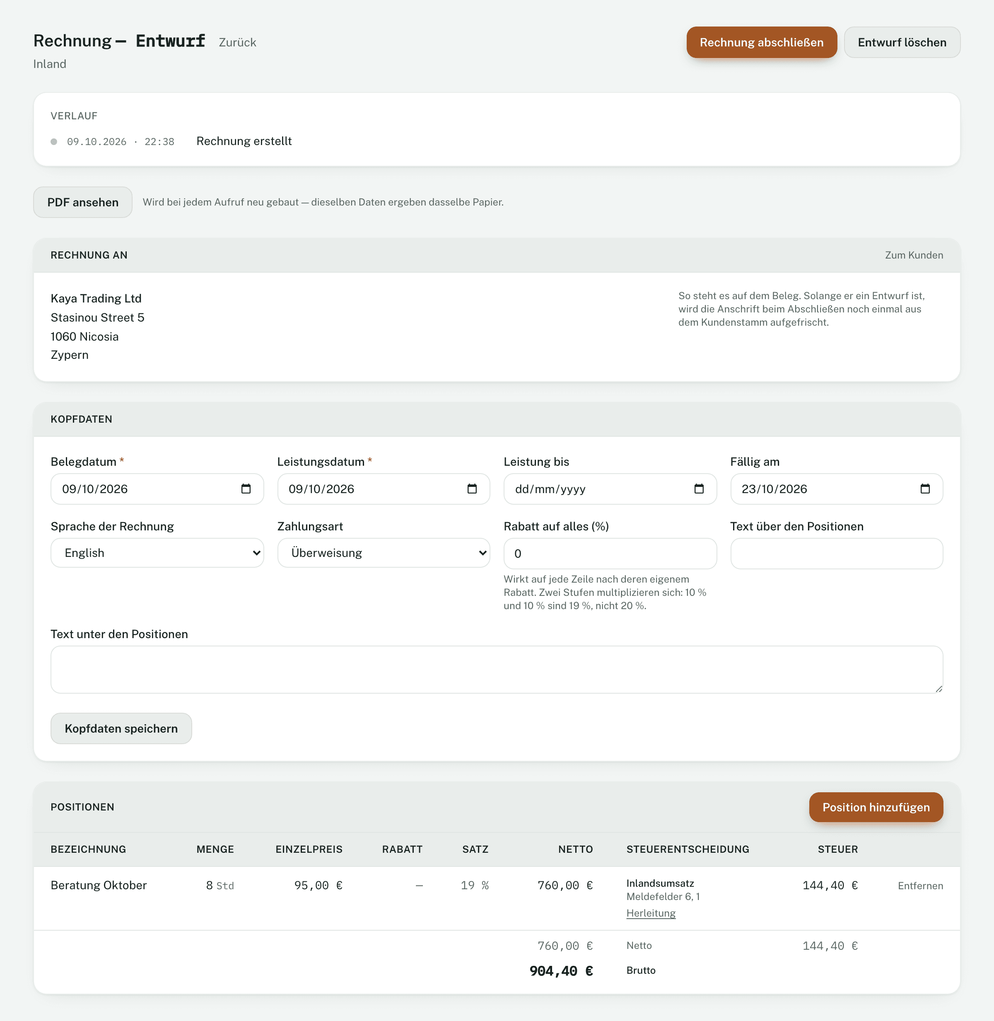
Task: Click the Menge value 8 Std
Action: tap(220, 885)
